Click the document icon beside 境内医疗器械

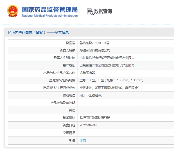pyautogui.click(x=10, y=33)
